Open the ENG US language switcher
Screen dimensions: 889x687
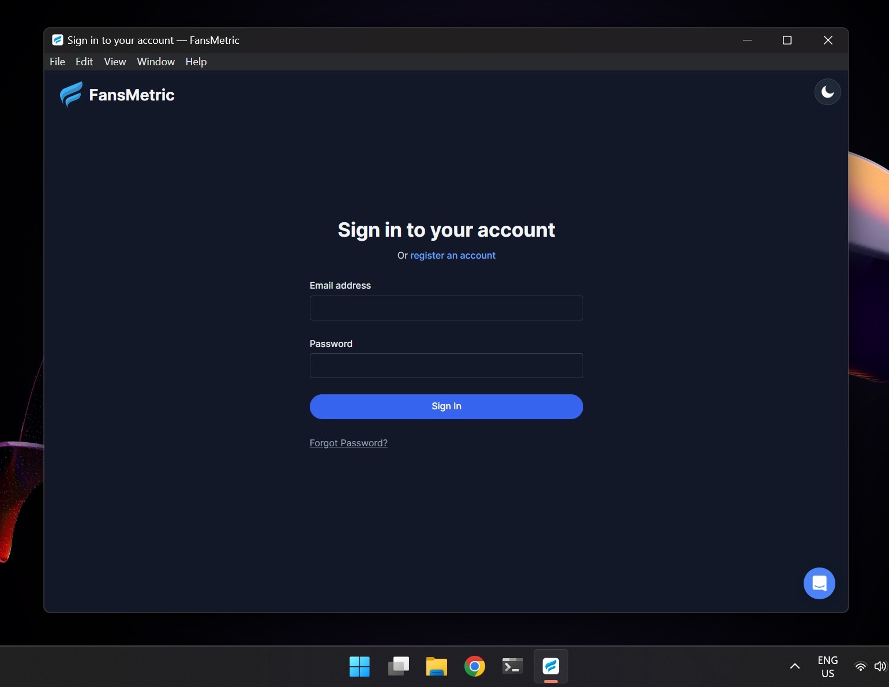pos(828,667)
